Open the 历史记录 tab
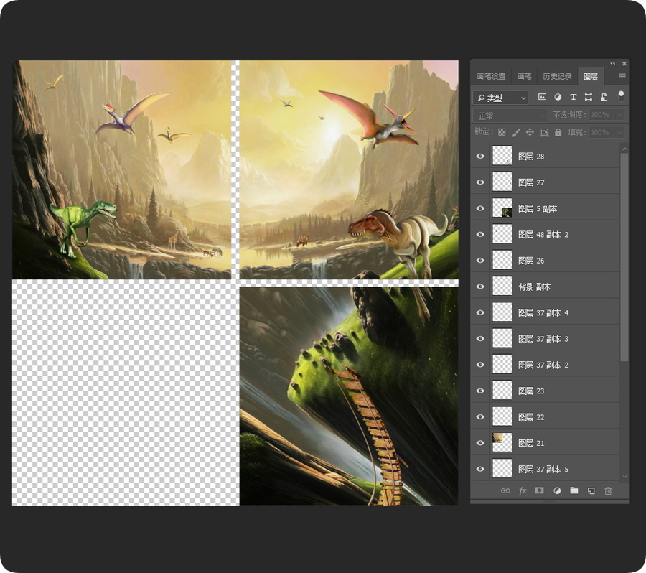Image resolution: width=646 pixels, height=573 pixels. [x=557, y=76]
